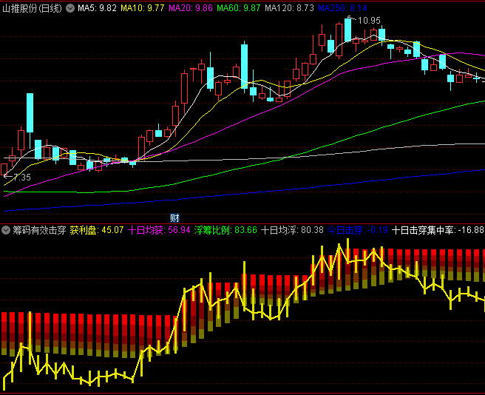Screen dimensions: 485x395
Task: Select the 筹码有效击穿 indicator name
Action: pos(39,230)
